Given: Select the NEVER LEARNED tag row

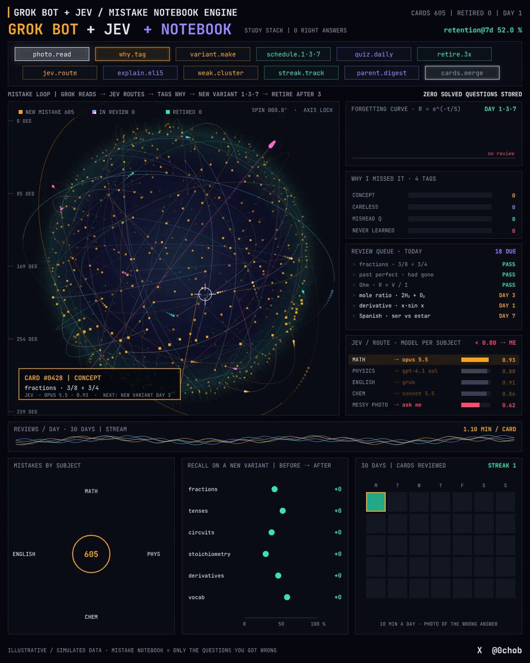Looking at the screenshot, I should [x=433, y=230].
